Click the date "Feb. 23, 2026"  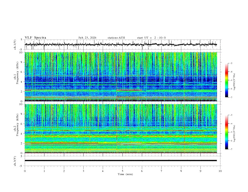coord(87,38)
